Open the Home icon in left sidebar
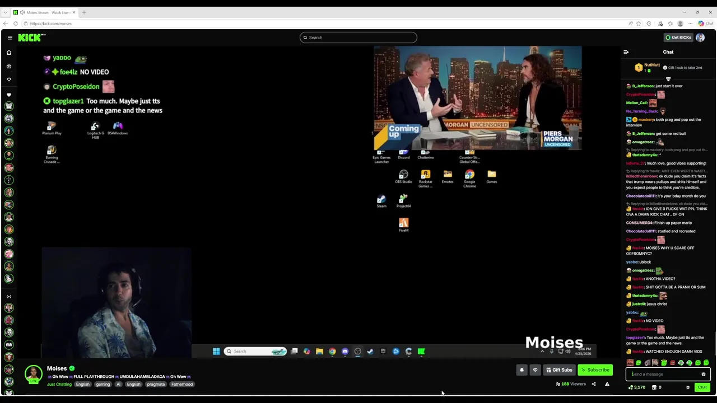The width and height of the screenshot is (717, 403). coord(9,53)
